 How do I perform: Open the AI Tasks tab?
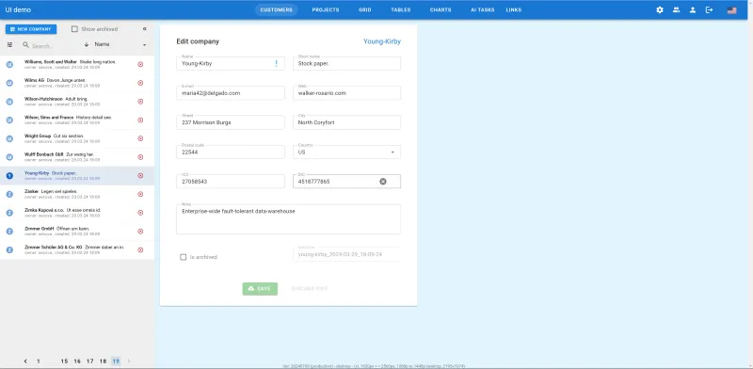click(483, 10)
